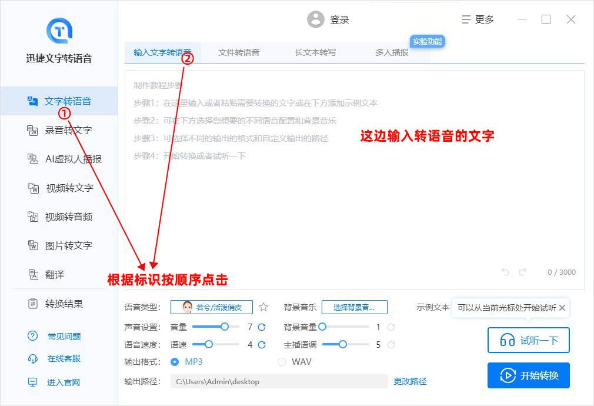Screen dimensions: 594x406
Task: Click the 翻译 sidebar icon
Action: [x=34, y=274]
